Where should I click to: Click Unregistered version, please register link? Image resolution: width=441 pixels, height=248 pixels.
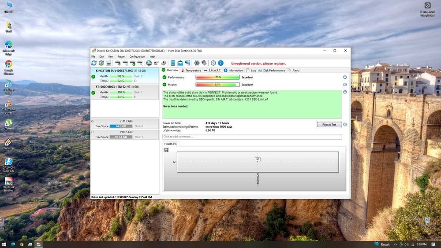(258, 63)
